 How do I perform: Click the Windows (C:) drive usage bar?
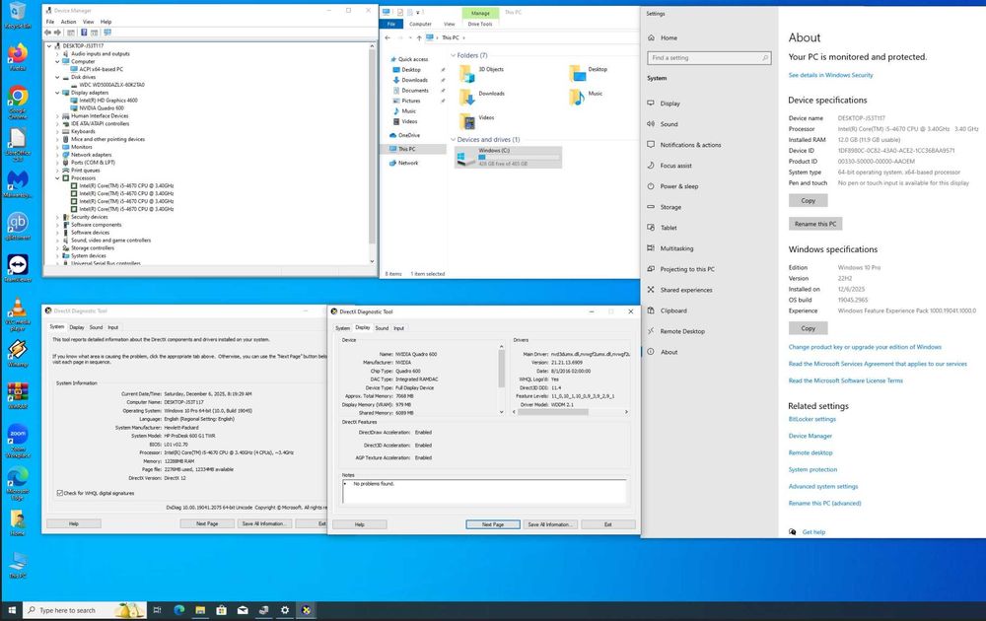pos(519,157)
